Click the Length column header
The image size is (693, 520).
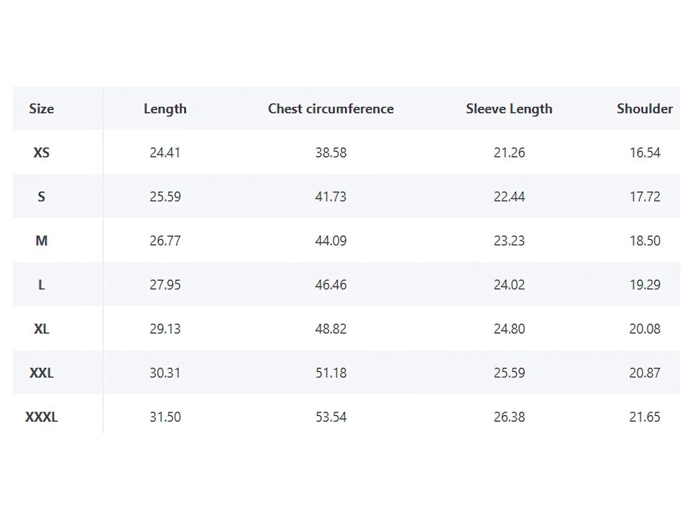tap(165, 109)
